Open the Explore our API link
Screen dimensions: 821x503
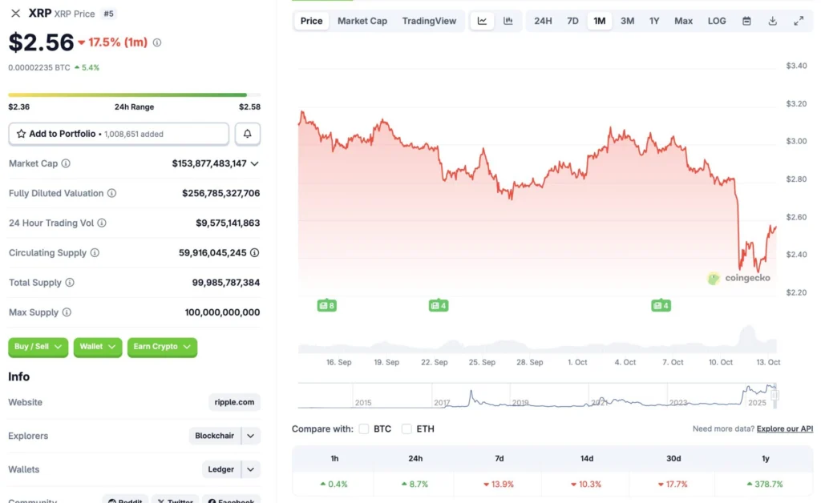click(x=784, y=429)
